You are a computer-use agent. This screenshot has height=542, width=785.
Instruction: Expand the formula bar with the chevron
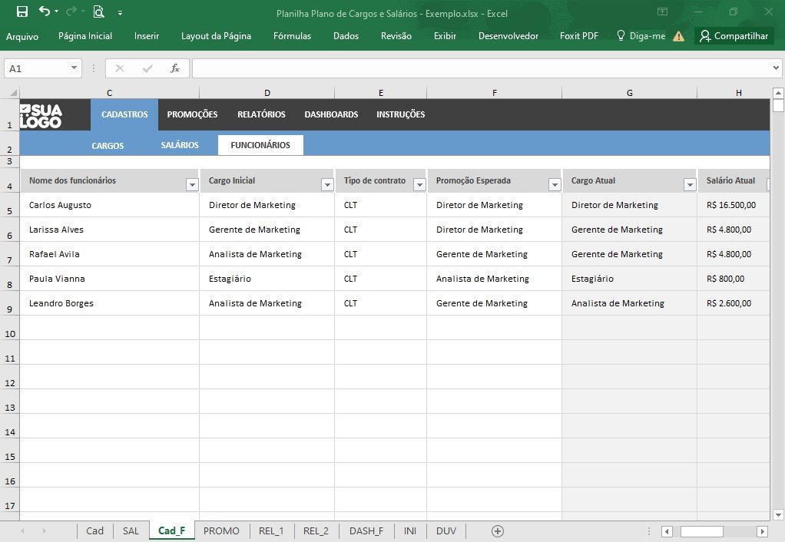(x=776, y=68)
